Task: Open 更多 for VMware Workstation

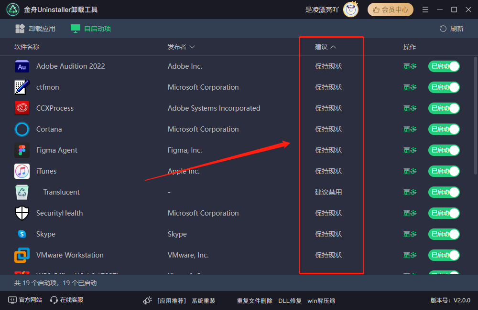Action: (x=410, y=255)
